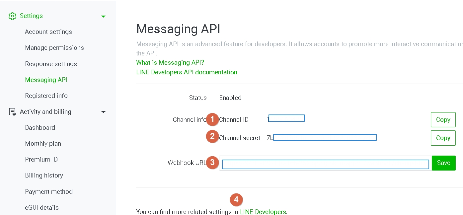This screenshot has height=215, width=463.
Task: Open eGUI details page
Action: (x=42, y=208)
